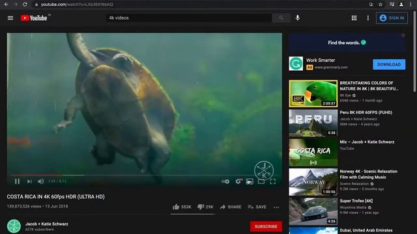Image resolution: width=417 pixels, height=234 pixels.
Task: Dislike the video with thumbs down
Action: 205,207
